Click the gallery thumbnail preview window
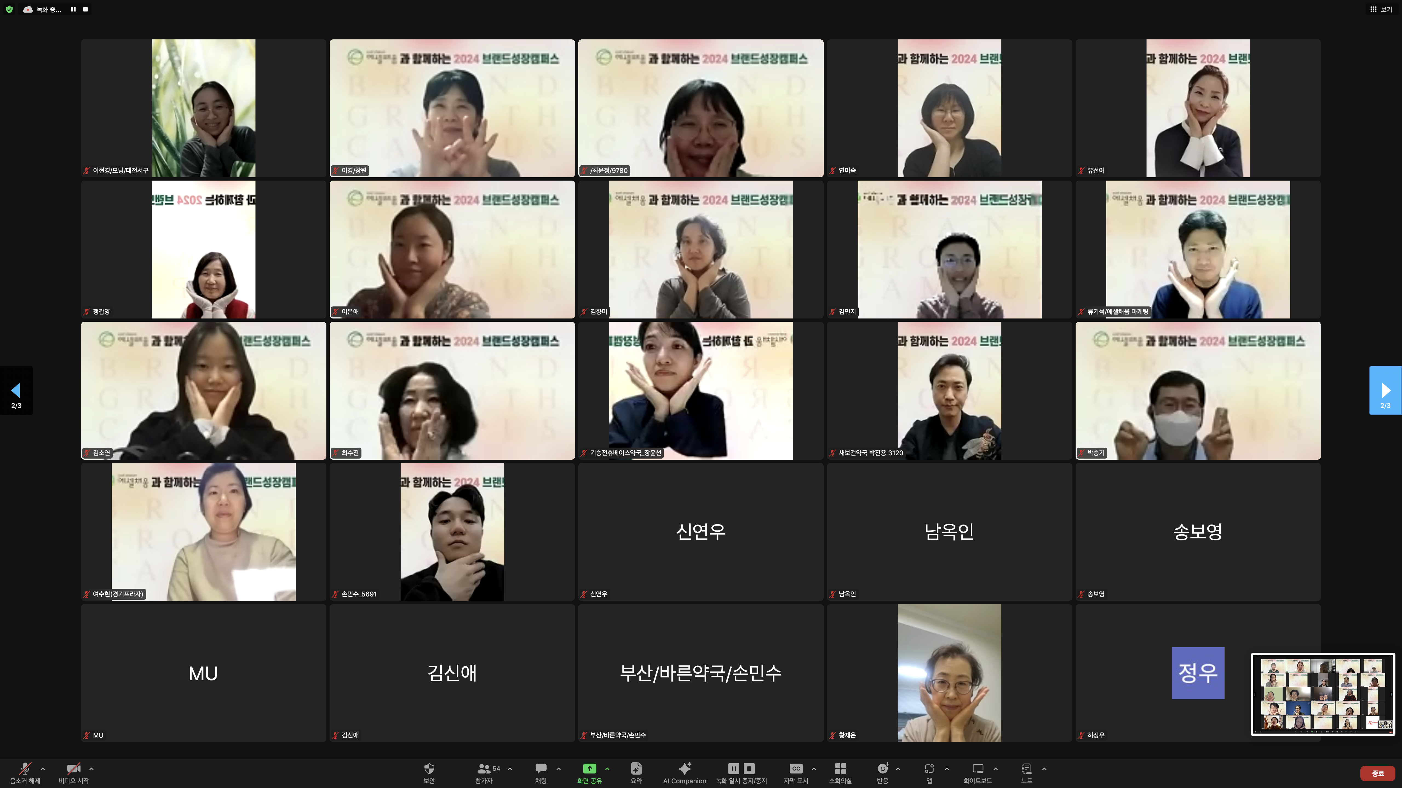Screen dimensions: 1402x788 [x=1323, y=694]
